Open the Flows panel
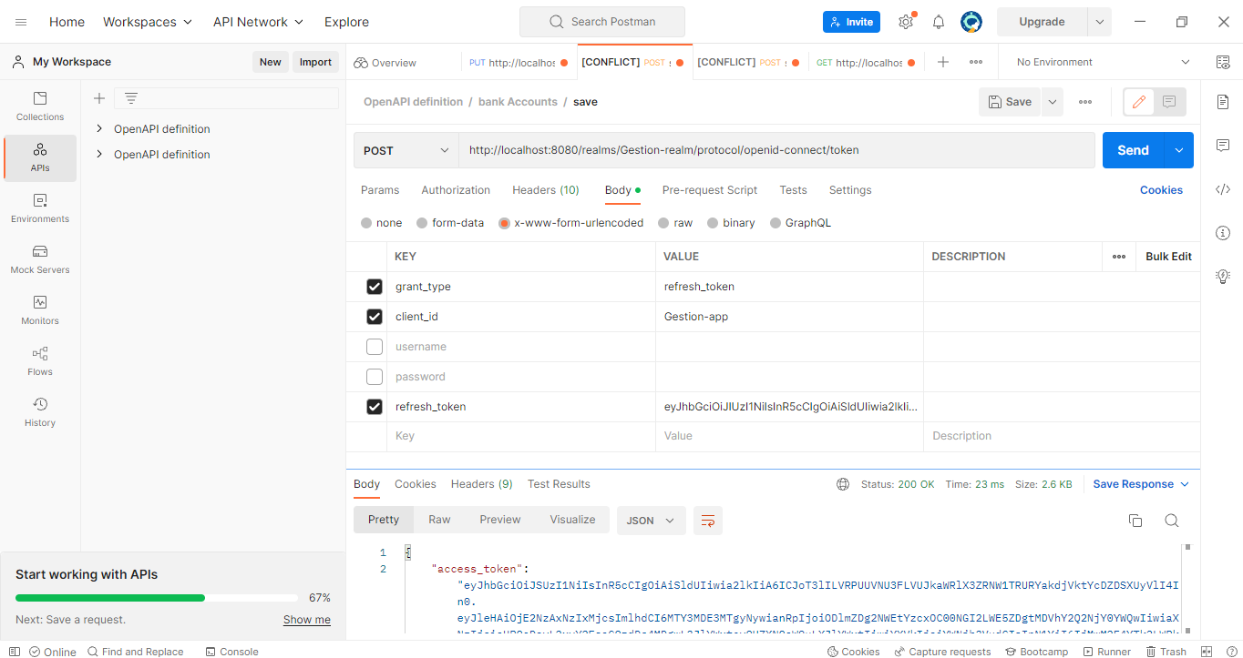The image size is (1243, 658). (x=39, y=359)
